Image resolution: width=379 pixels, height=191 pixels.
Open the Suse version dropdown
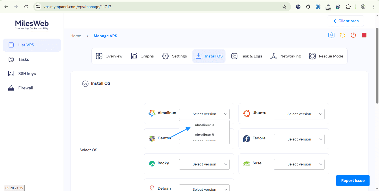click(299, 164)
